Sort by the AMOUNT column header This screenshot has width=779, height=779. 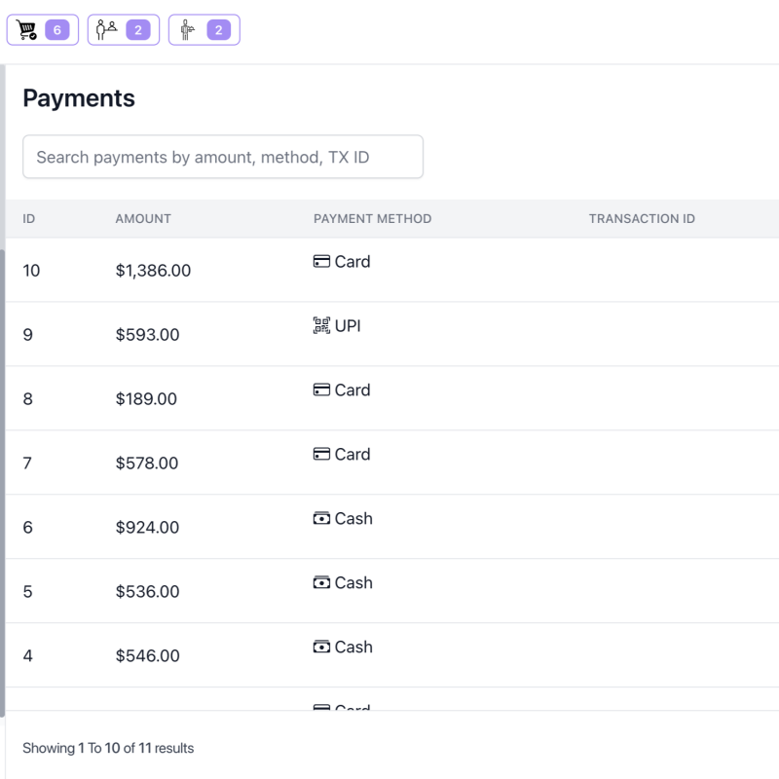(143, 218)
